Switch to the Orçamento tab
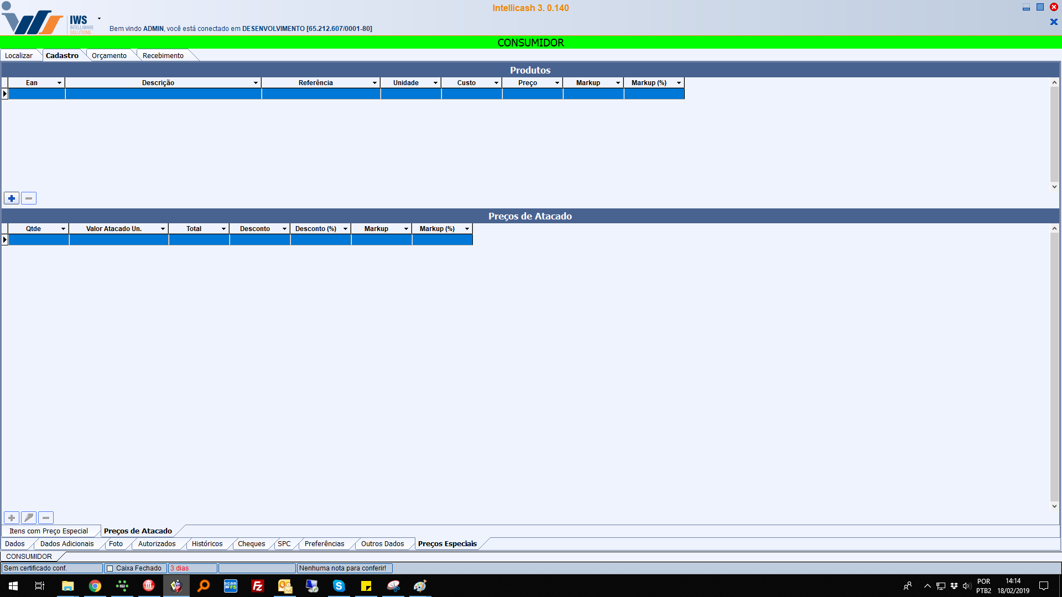The image size is (1062, 597). (x=109, y=56)
